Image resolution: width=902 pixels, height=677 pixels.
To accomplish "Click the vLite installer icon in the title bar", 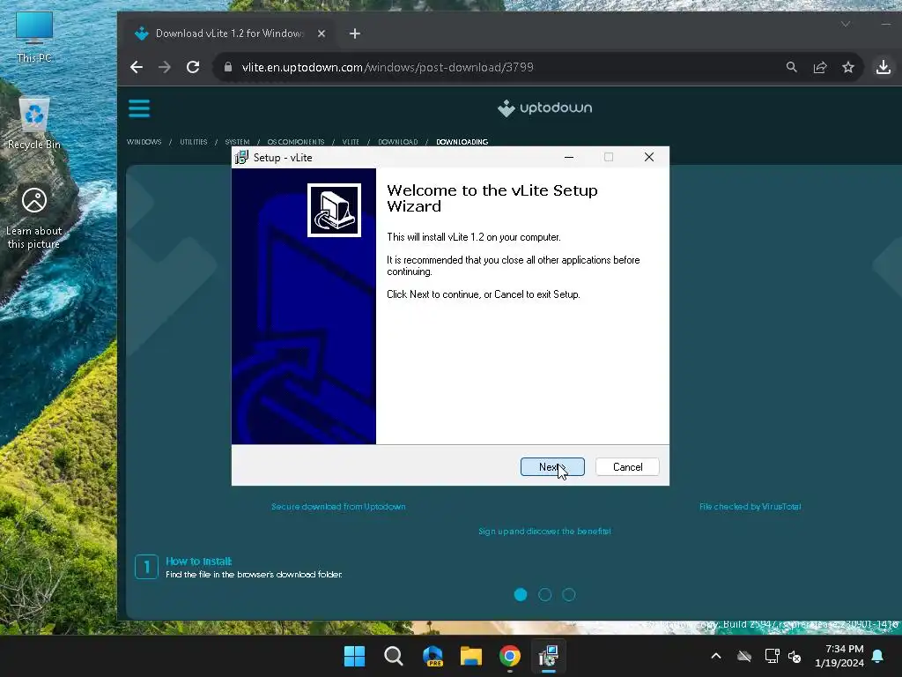I will tap(241, 157).
